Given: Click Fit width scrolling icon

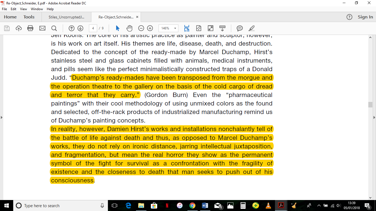Looking at the screenshot, I should pyautogui.click(x=187, y=28).
